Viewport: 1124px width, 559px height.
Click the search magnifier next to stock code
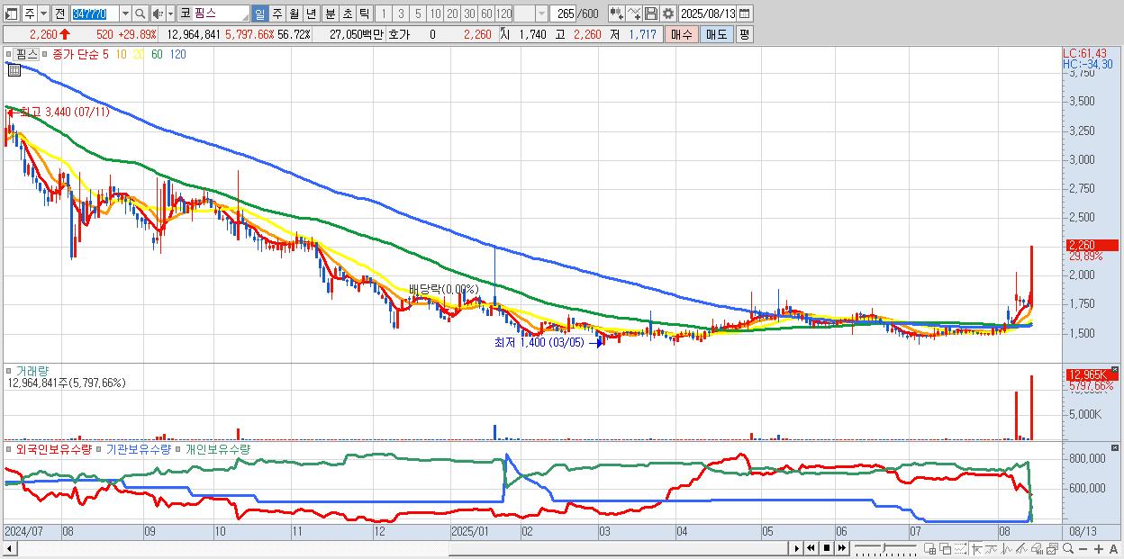[140, 14]
